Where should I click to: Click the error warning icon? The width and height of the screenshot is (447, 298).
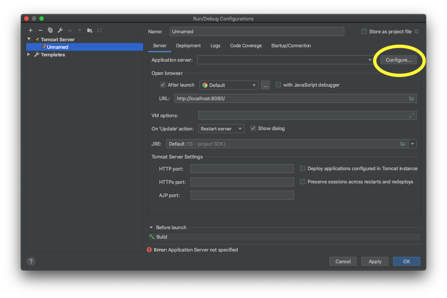[149, 250]
